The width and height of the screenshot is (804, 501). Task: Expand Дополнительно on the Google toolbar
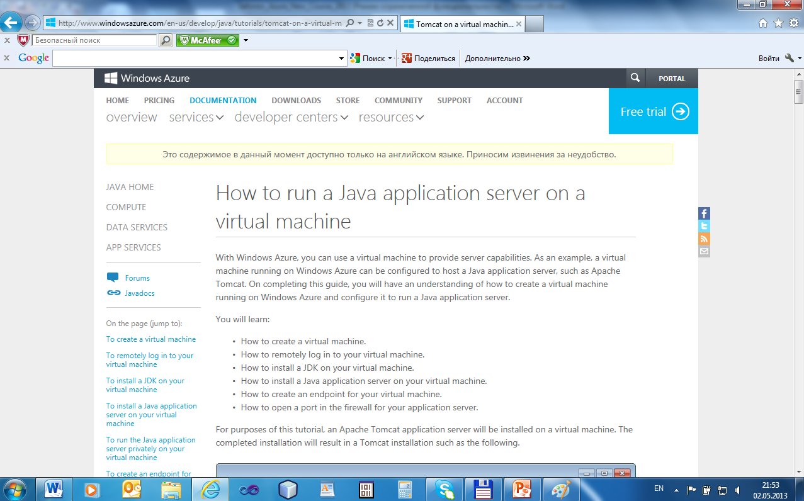(x=497, y=58)
